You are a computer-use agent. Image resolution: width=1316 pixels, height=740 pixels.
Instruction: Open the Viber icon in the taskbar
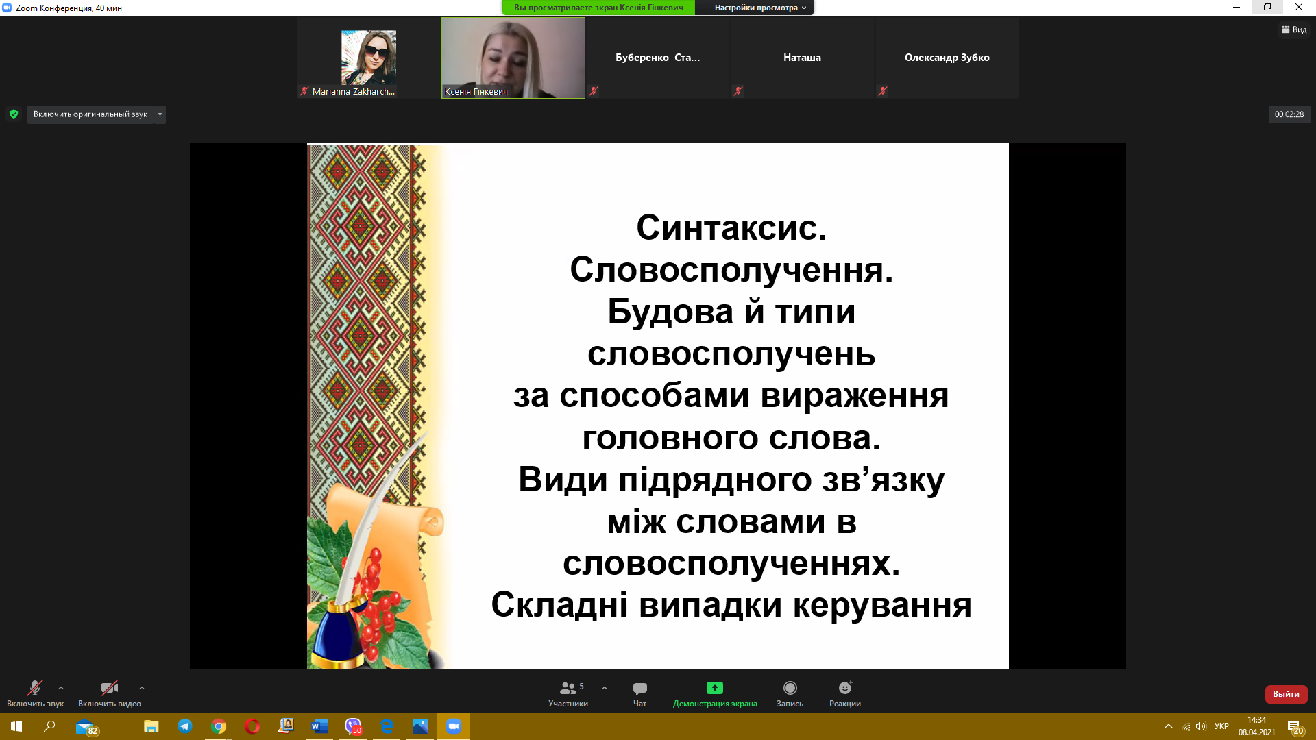click(x=353, y=726)
